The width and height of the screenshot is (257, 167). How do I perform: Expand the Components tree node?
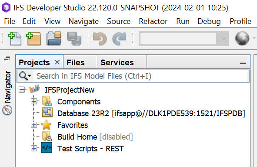point(34,101)
